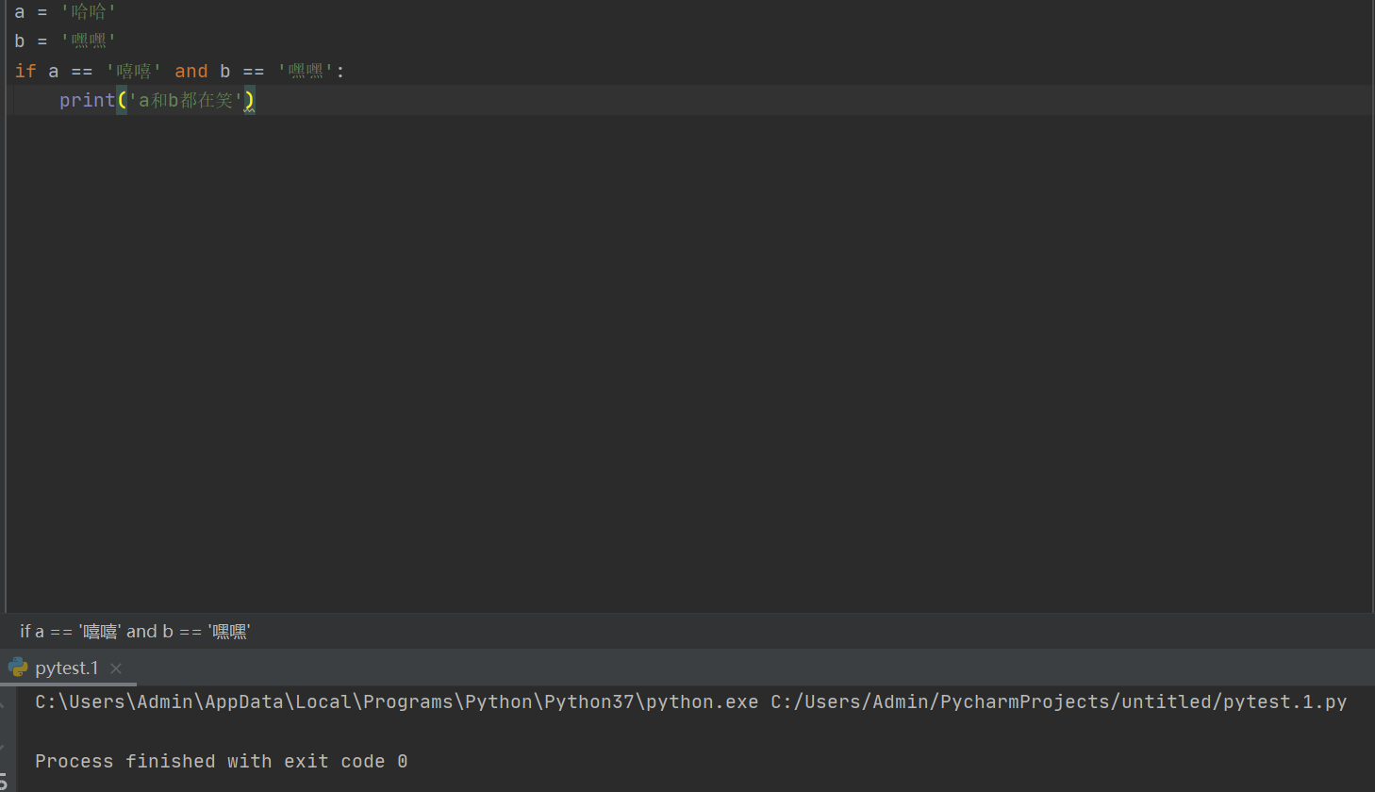This screenshot has width=1375, height=792.
Task: Click the python.exe path in console output
Action: click(397, 701)
